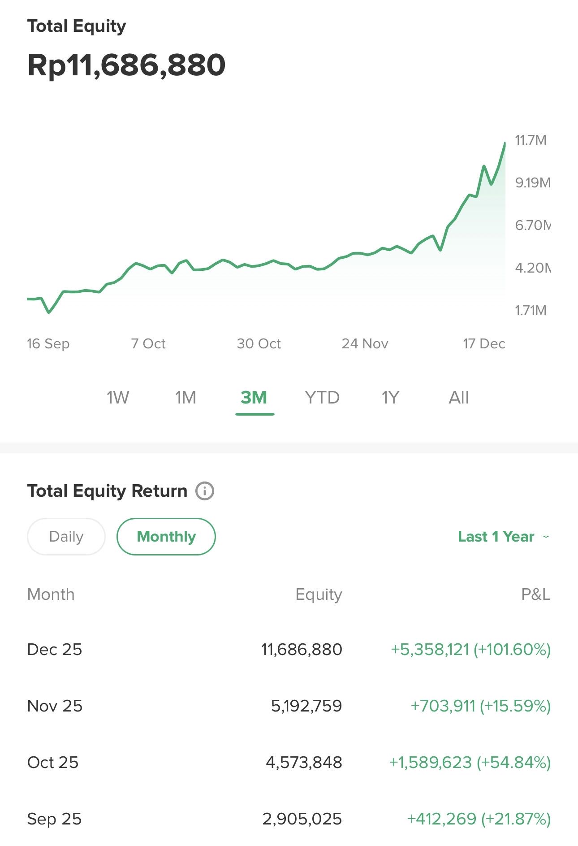
Task: Switch return view to Daily
Action: click(x=66, y=537)
